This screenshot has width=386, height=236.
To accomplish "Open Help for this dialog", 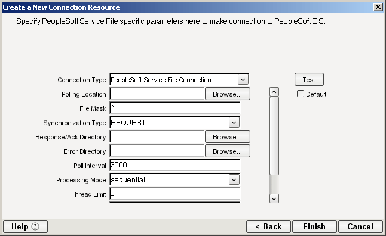I will (x=25, y=226).
